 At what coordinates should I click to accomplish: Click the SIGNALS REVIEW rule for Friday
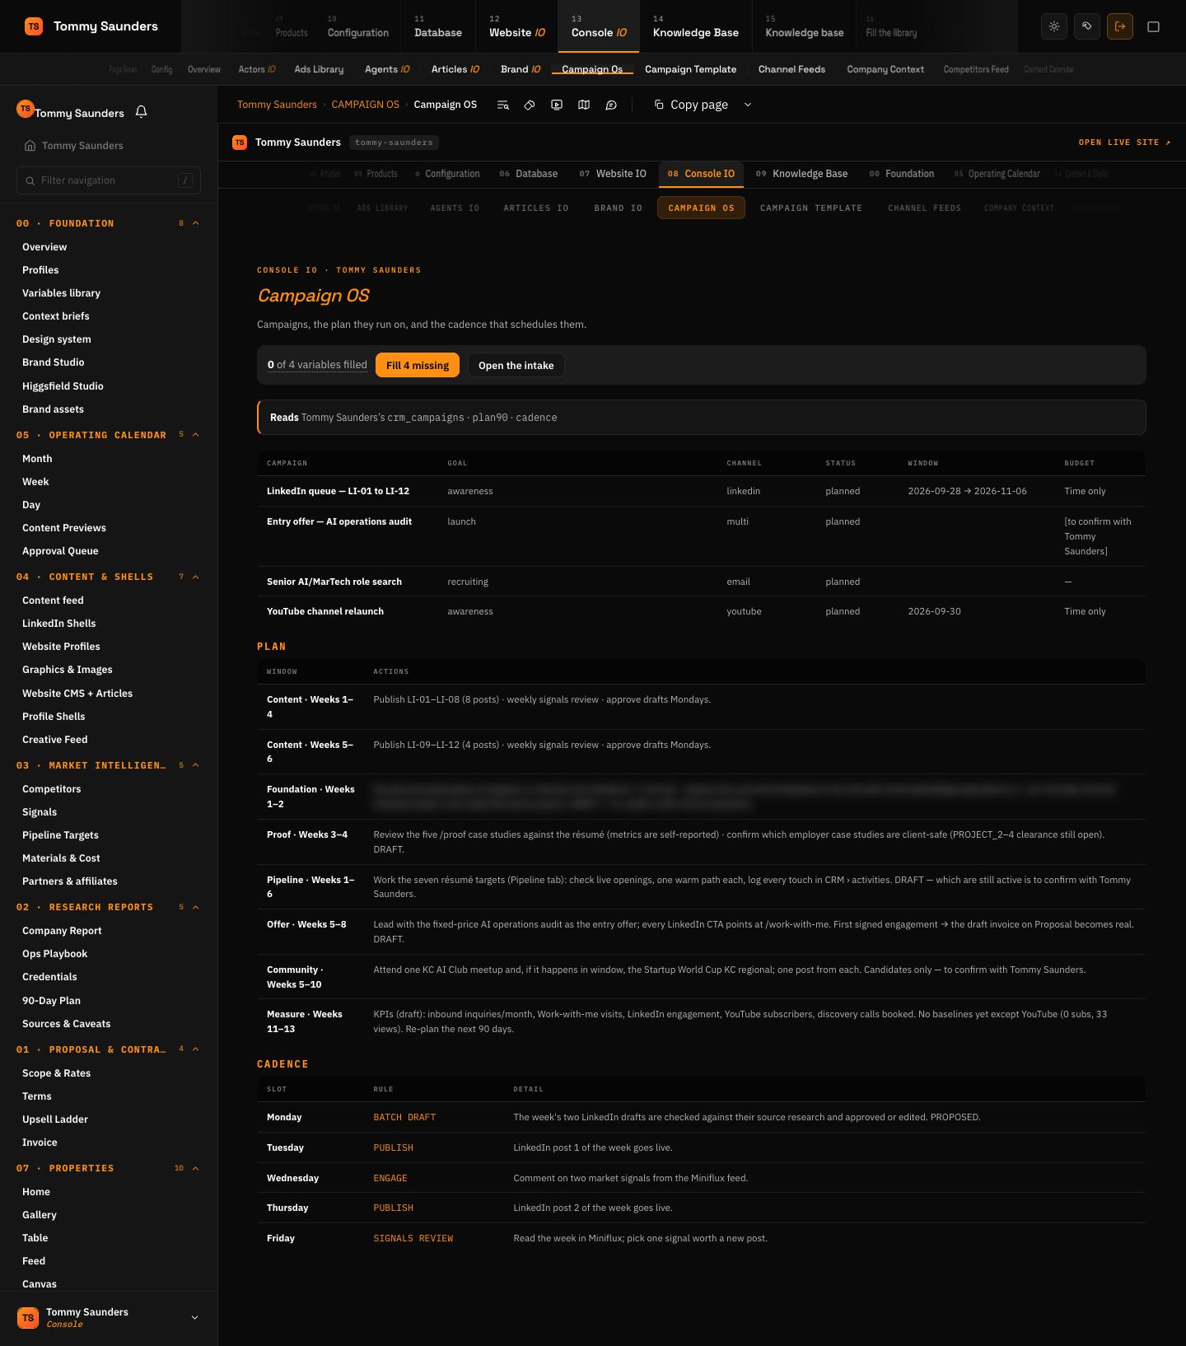tap(413, 1238)
